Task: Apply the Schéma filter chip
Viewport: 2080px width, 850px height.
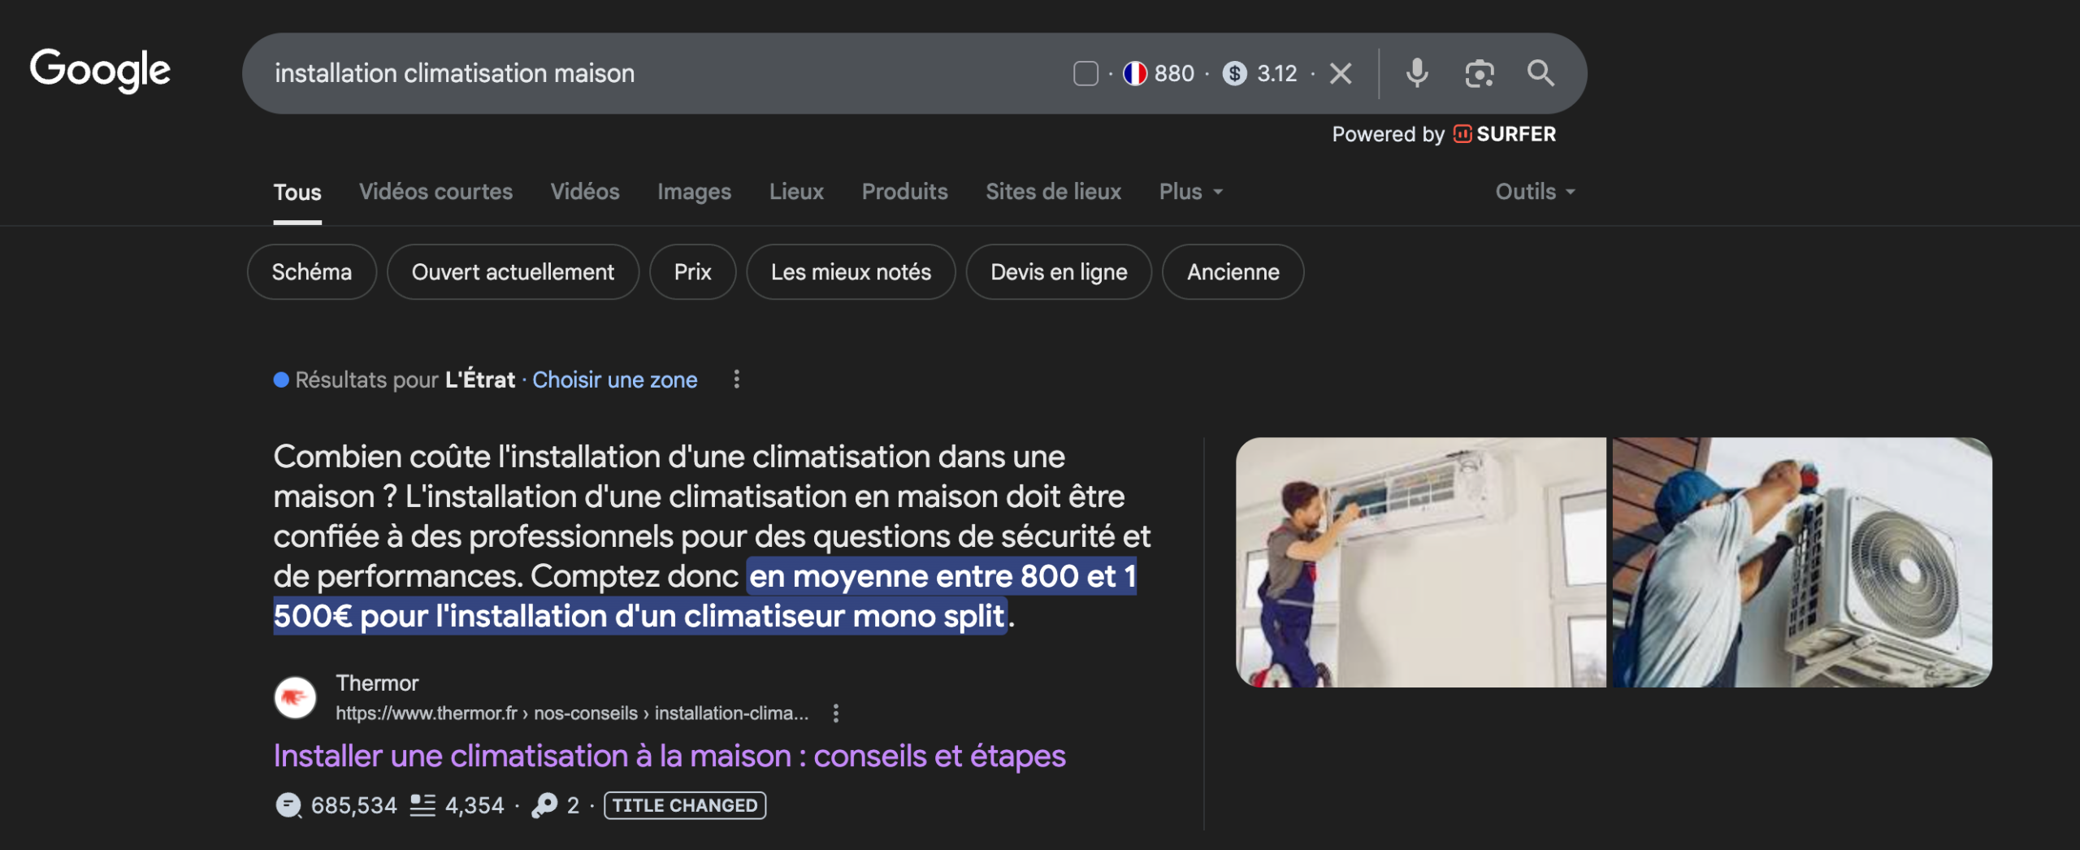Action: point(312,272)
